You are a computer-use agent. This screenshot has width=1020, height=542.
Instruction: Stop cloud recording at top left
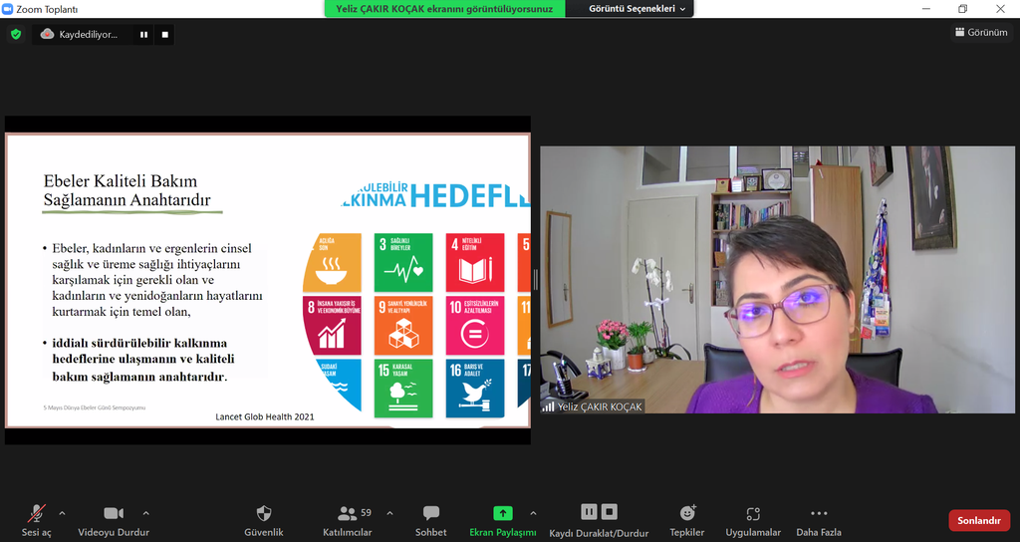click(164, 35)
